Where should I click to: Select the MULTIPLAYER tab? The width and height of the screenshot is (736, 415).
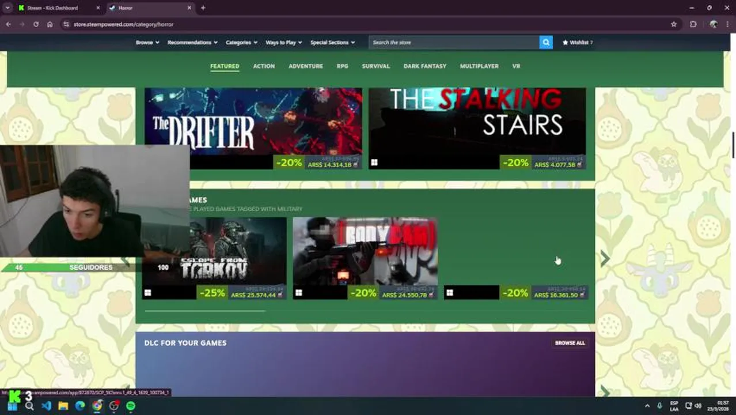pos(479,66)
